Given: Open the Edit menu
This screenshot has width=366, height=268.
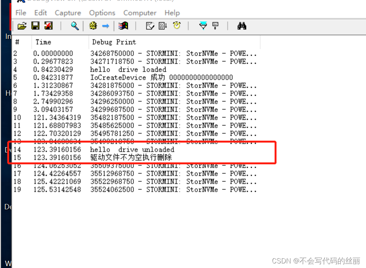Looking at the screenshot, I should 41,13.
